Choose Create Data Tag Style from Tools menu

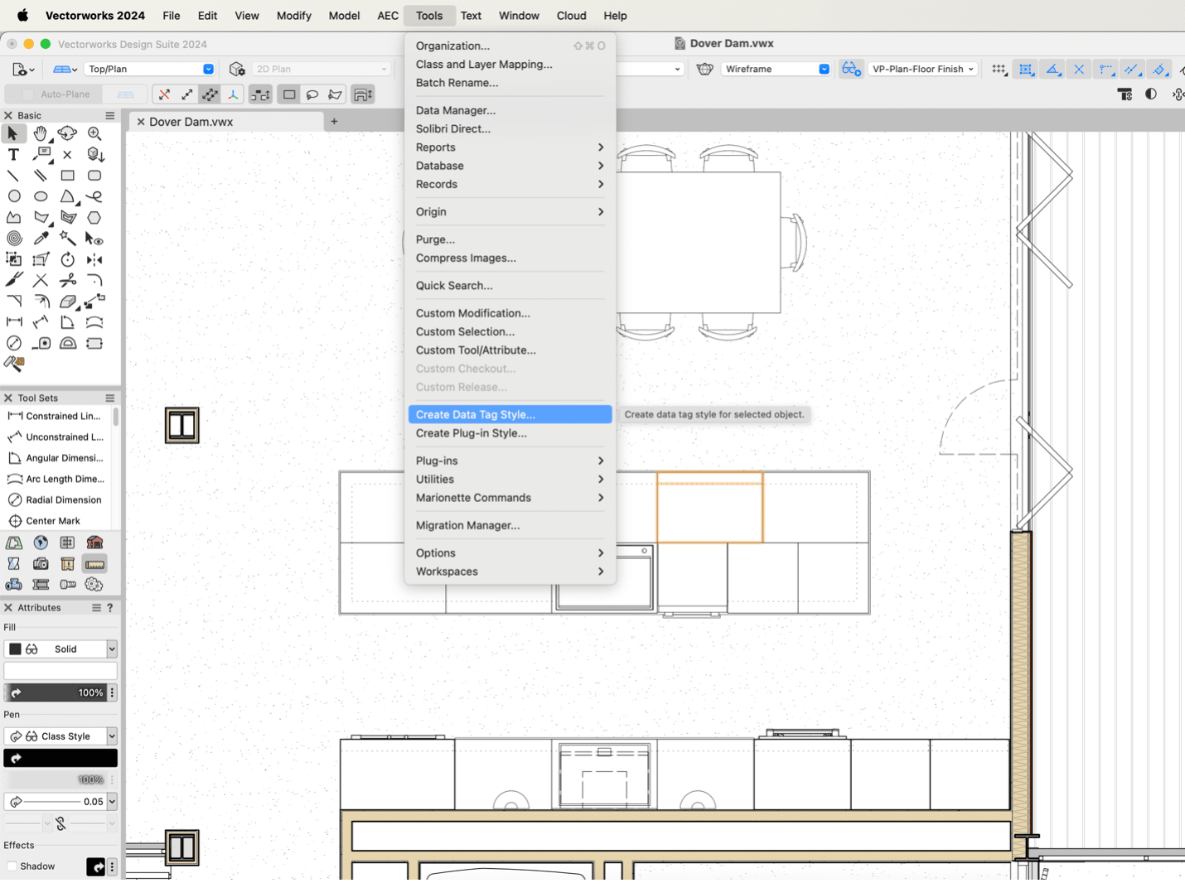(x=476, y=414)
